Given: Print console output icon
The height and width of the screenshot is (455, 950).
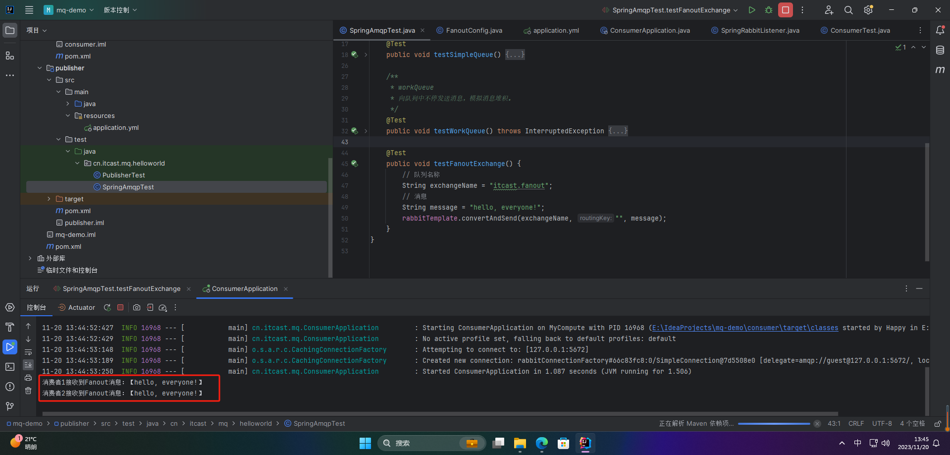Looking at the screenshot, I should click(28, 378).
